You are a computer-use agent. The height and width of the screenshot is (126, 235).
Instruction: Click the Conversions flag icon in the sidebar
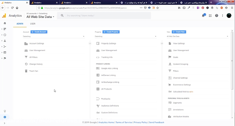pos(5,58)
